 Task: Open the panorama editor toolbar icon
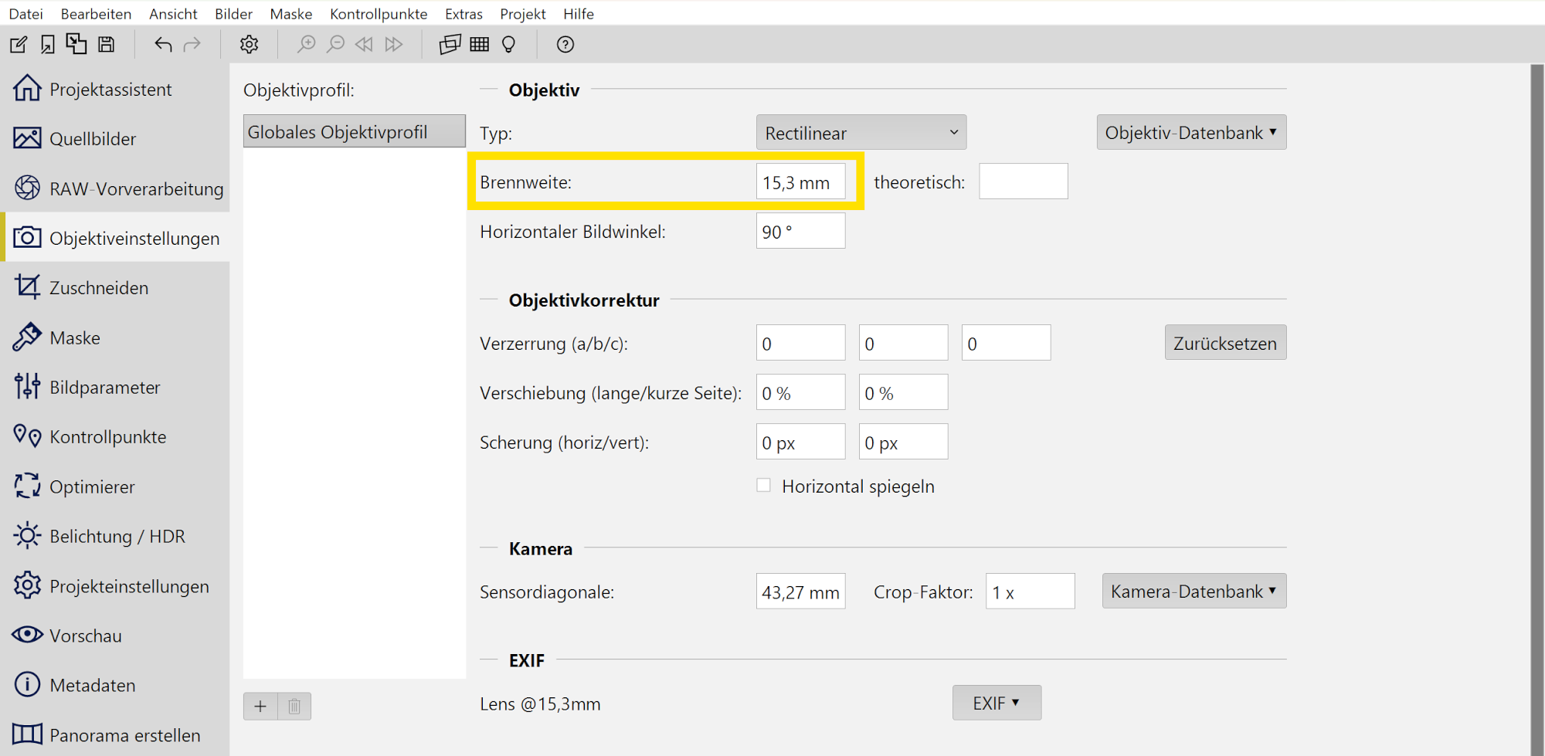pyautogui.click(x=450, y=45)
